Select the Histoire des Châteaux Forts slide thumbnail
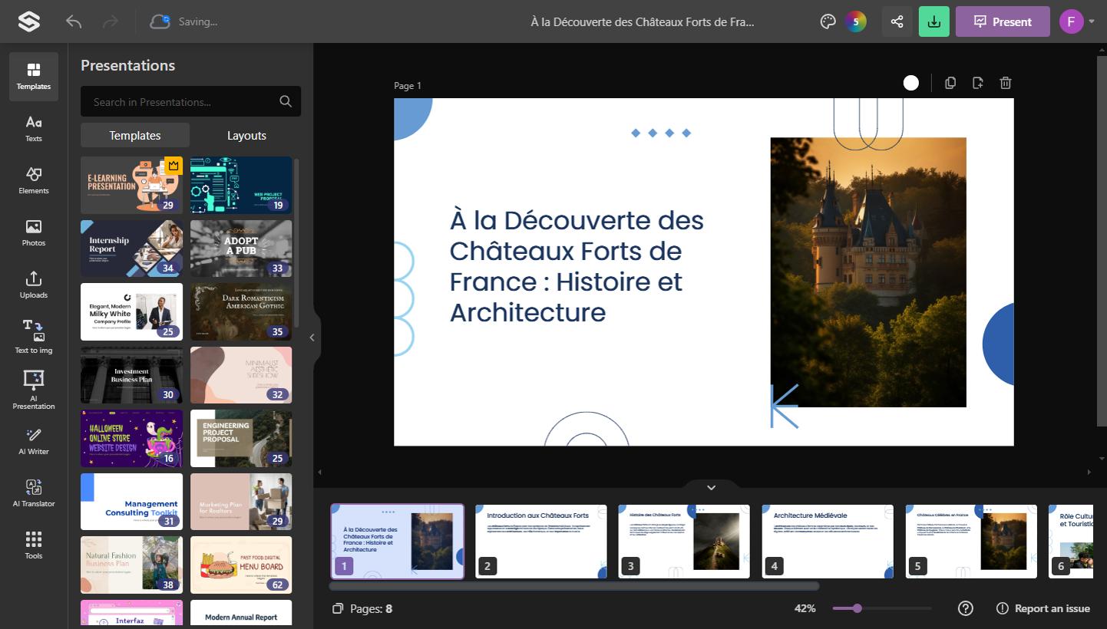 point(684,542)
